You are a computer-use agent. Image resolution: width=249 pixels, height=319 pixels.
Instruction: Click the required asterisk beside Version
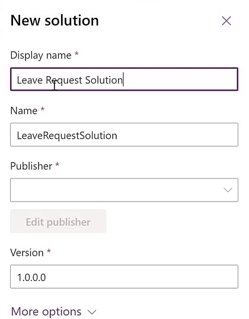coord(49,251)
